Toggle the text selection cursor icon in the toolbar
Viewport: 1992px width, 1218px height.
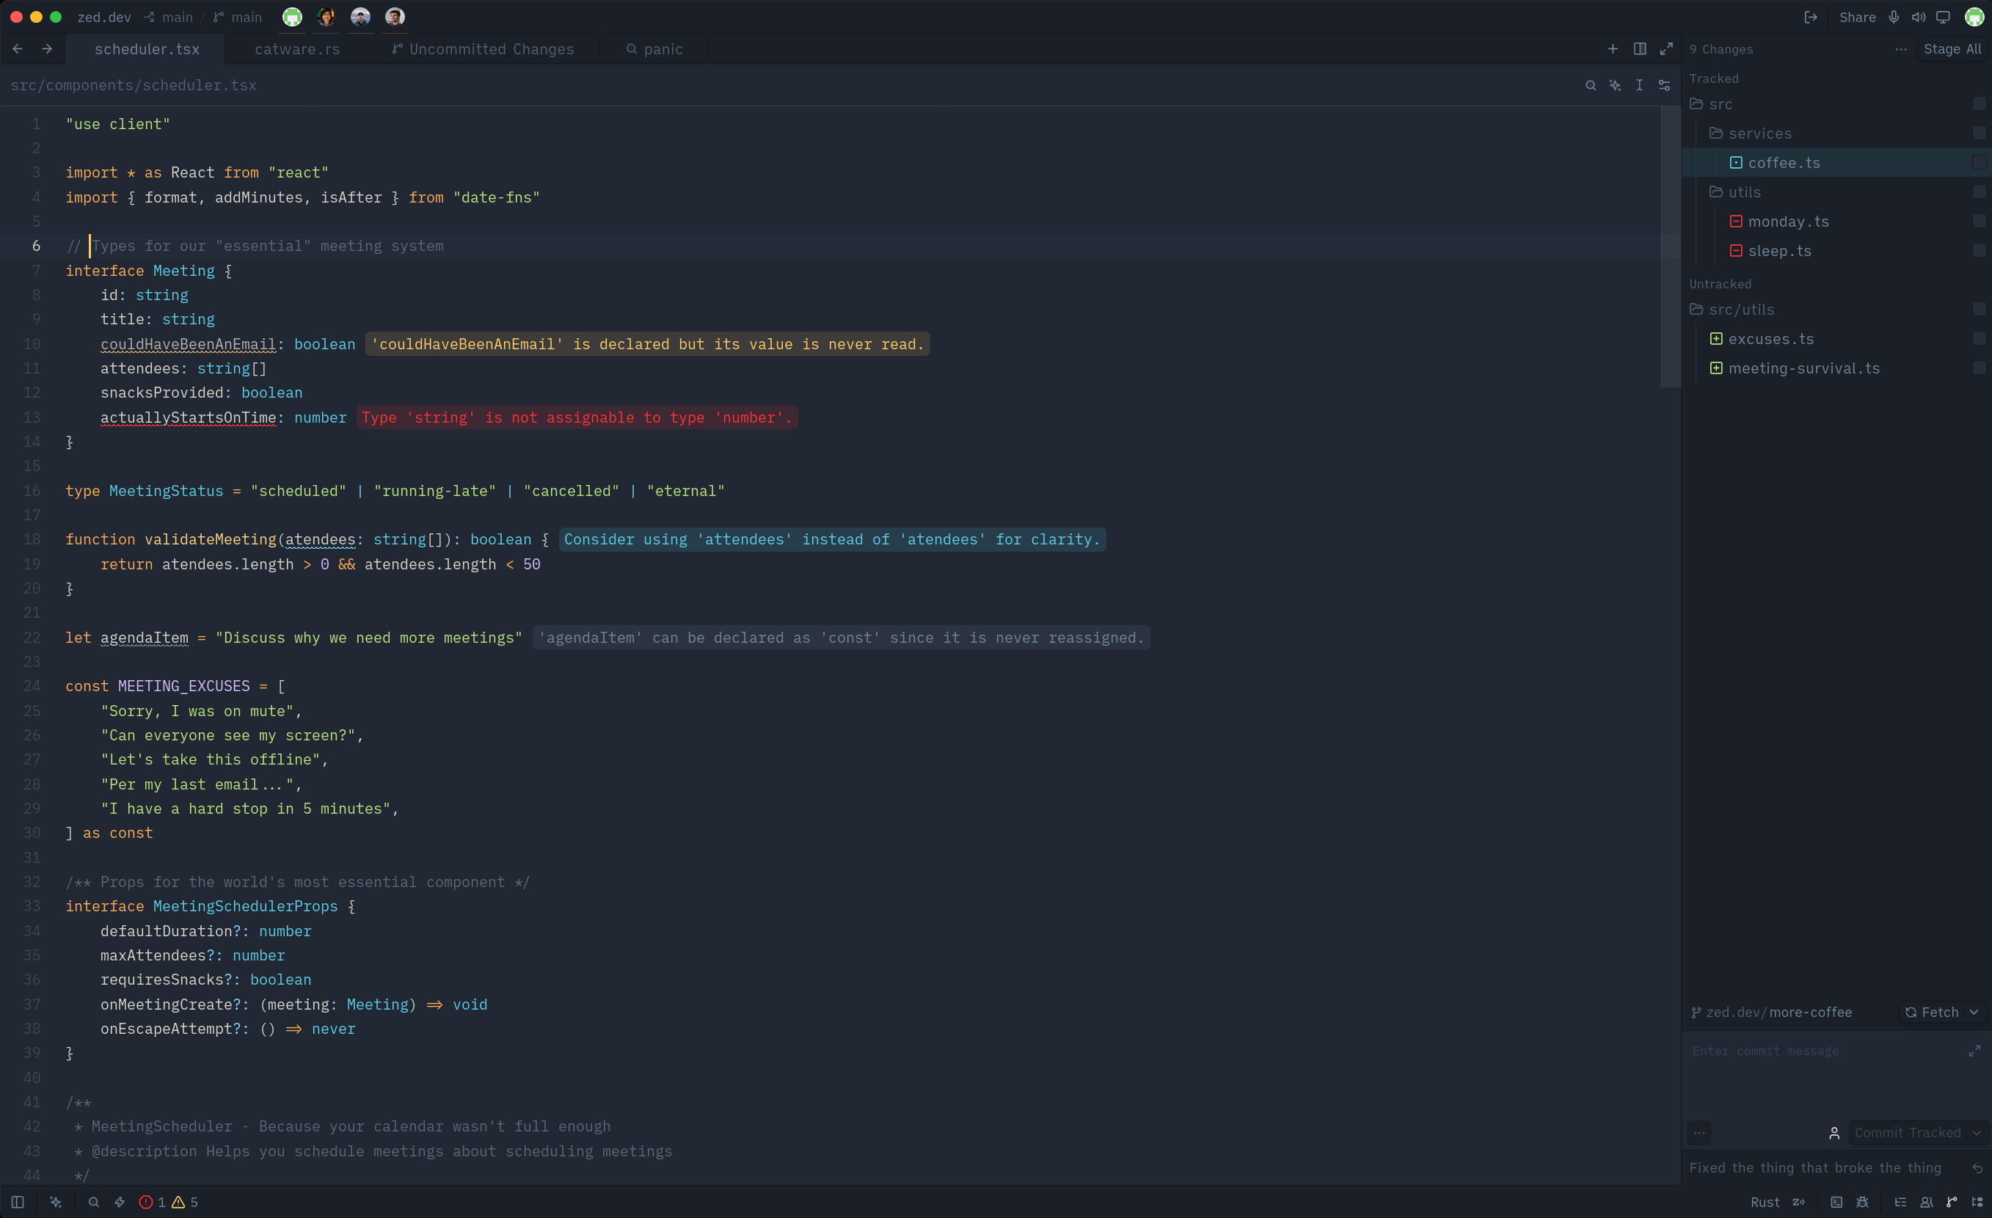click(1638, 85)
